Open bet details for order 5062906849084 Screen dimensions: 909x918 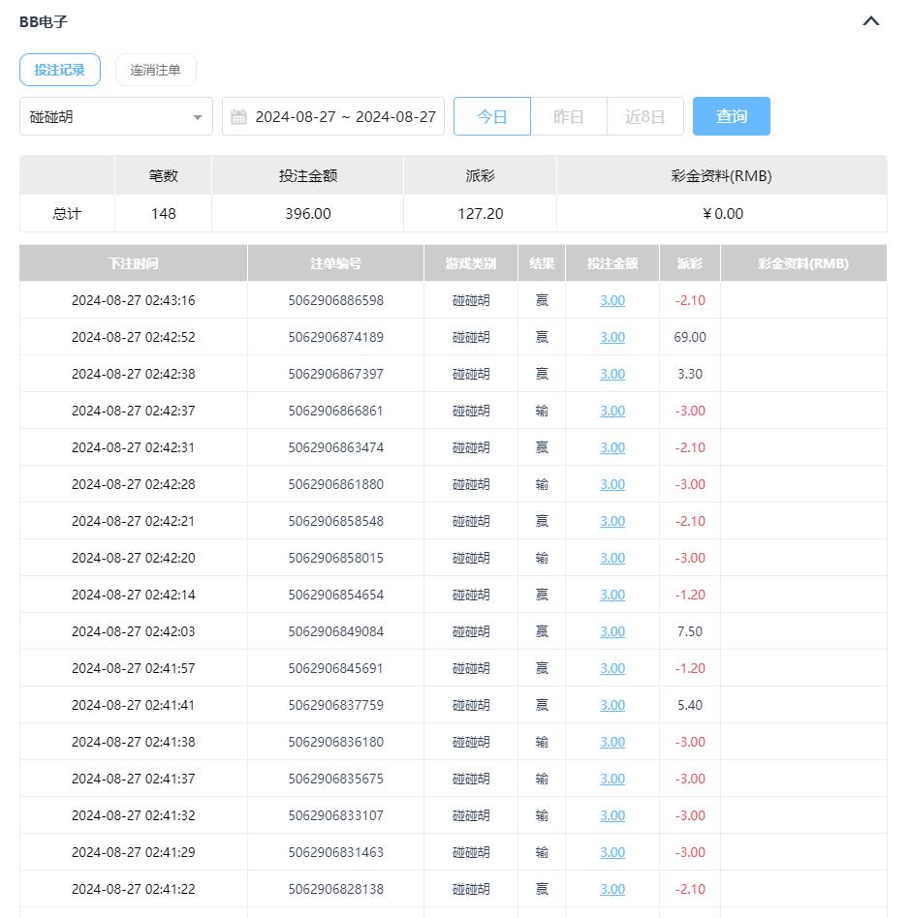[x=611, y=631]
